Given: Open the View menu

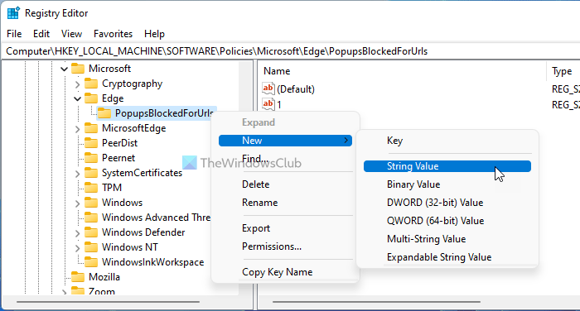Looking at the screenshot, I should (x=71, y=34).
